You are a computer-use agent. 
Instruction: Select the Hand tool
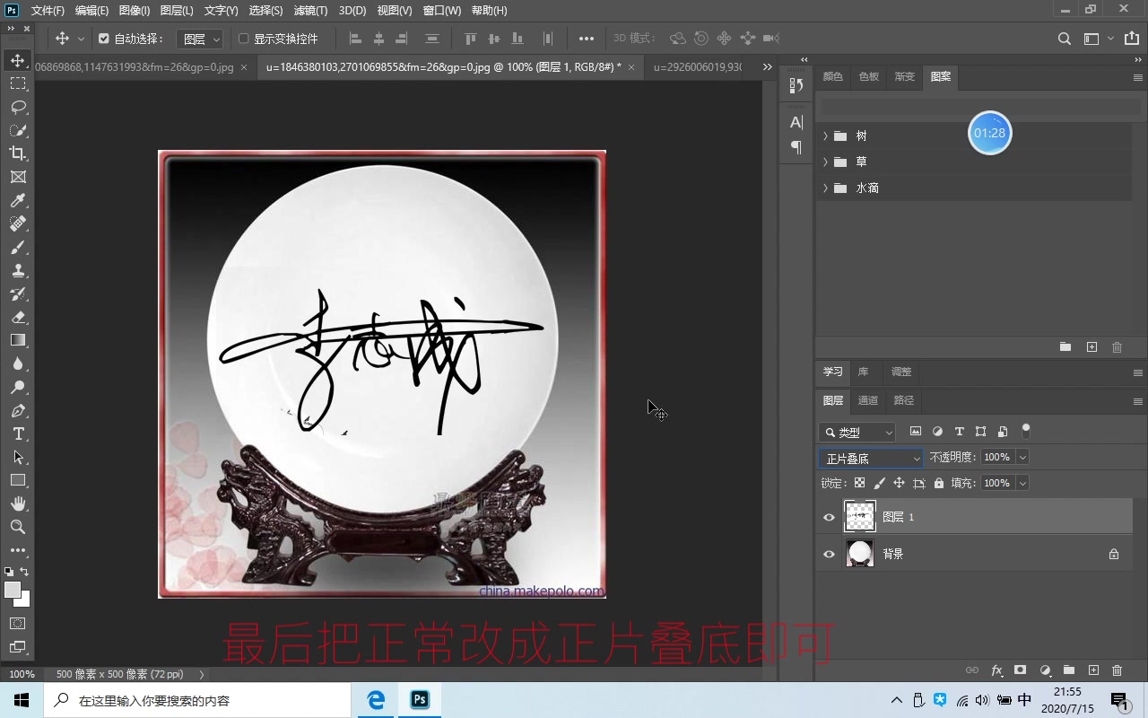tap(18, 503)
